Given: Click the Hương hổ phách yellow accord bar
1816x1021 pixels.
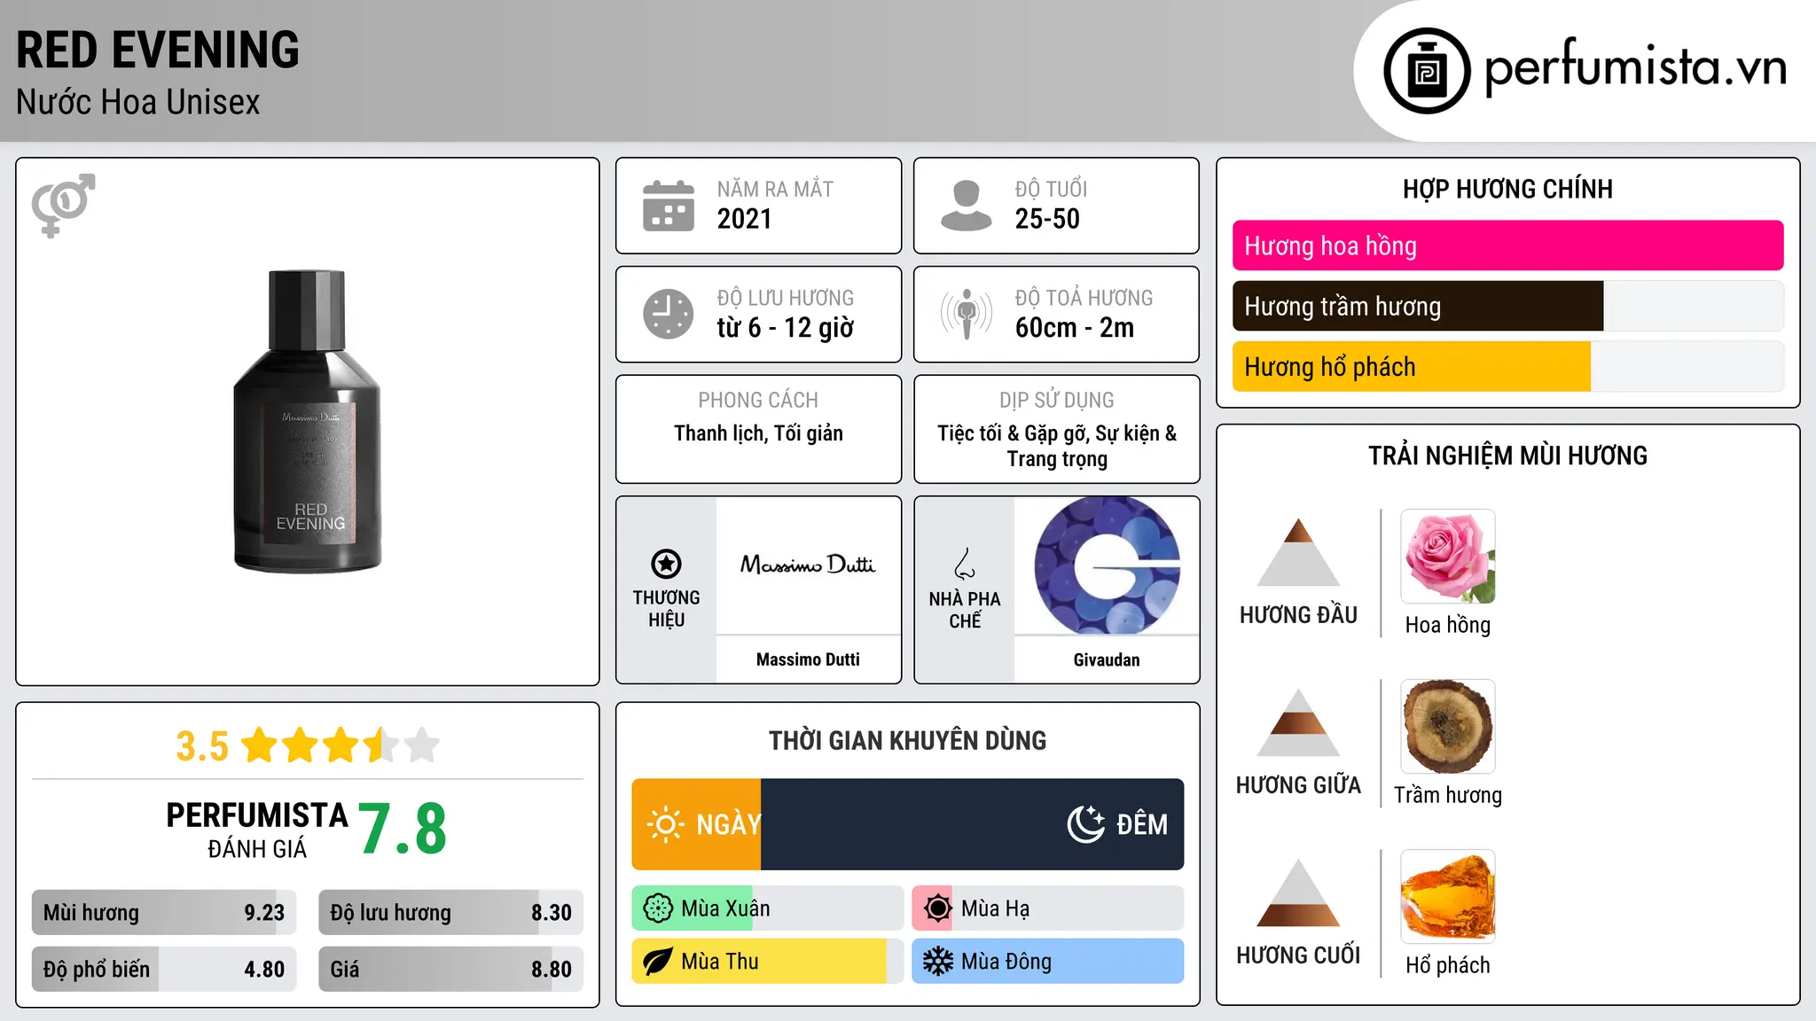Looking at the screenshot, I should pos(1507,366).
